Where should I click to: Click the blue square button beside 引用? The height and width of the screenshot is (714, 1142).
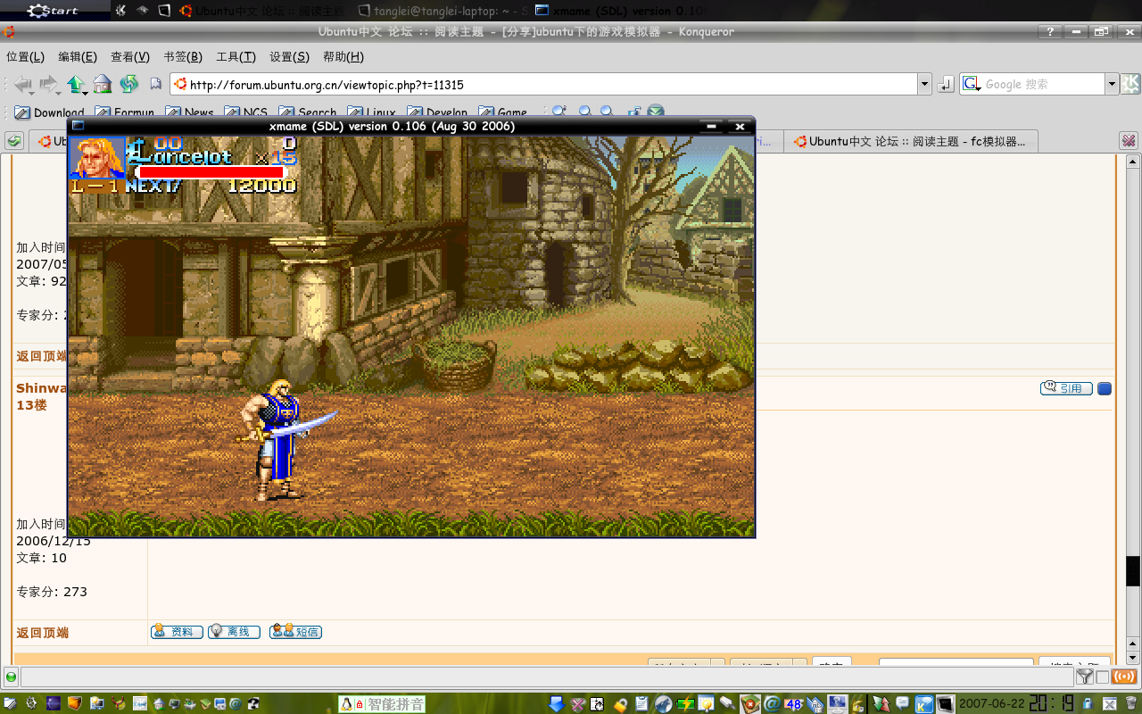tap(1105, 388)
